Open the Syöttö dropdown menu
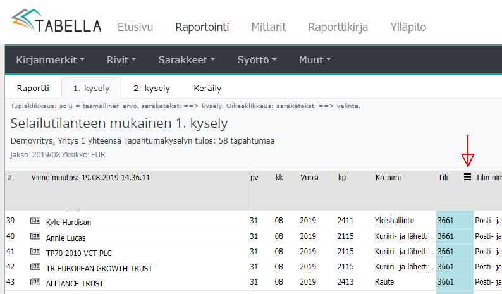The width and height of the screenshot is (502, 294). click(257, 60)
